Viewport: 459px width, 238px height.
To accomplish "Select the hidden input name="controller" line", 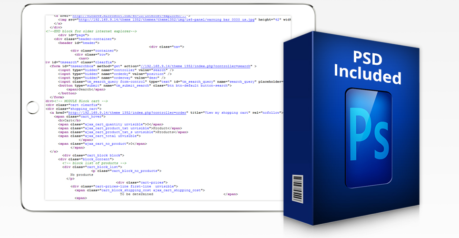I will tap(116, 70).
